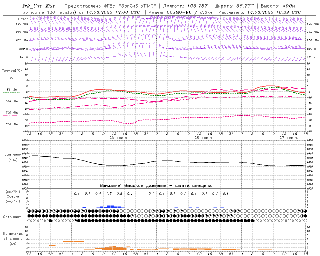This screenshot has width=320, height=256.
Task: Click the 15 марта date label
Action: click(x=118, y=137)
